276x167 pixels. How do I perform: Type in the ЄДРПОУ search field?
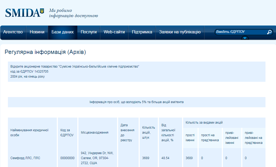pos(239,32)
